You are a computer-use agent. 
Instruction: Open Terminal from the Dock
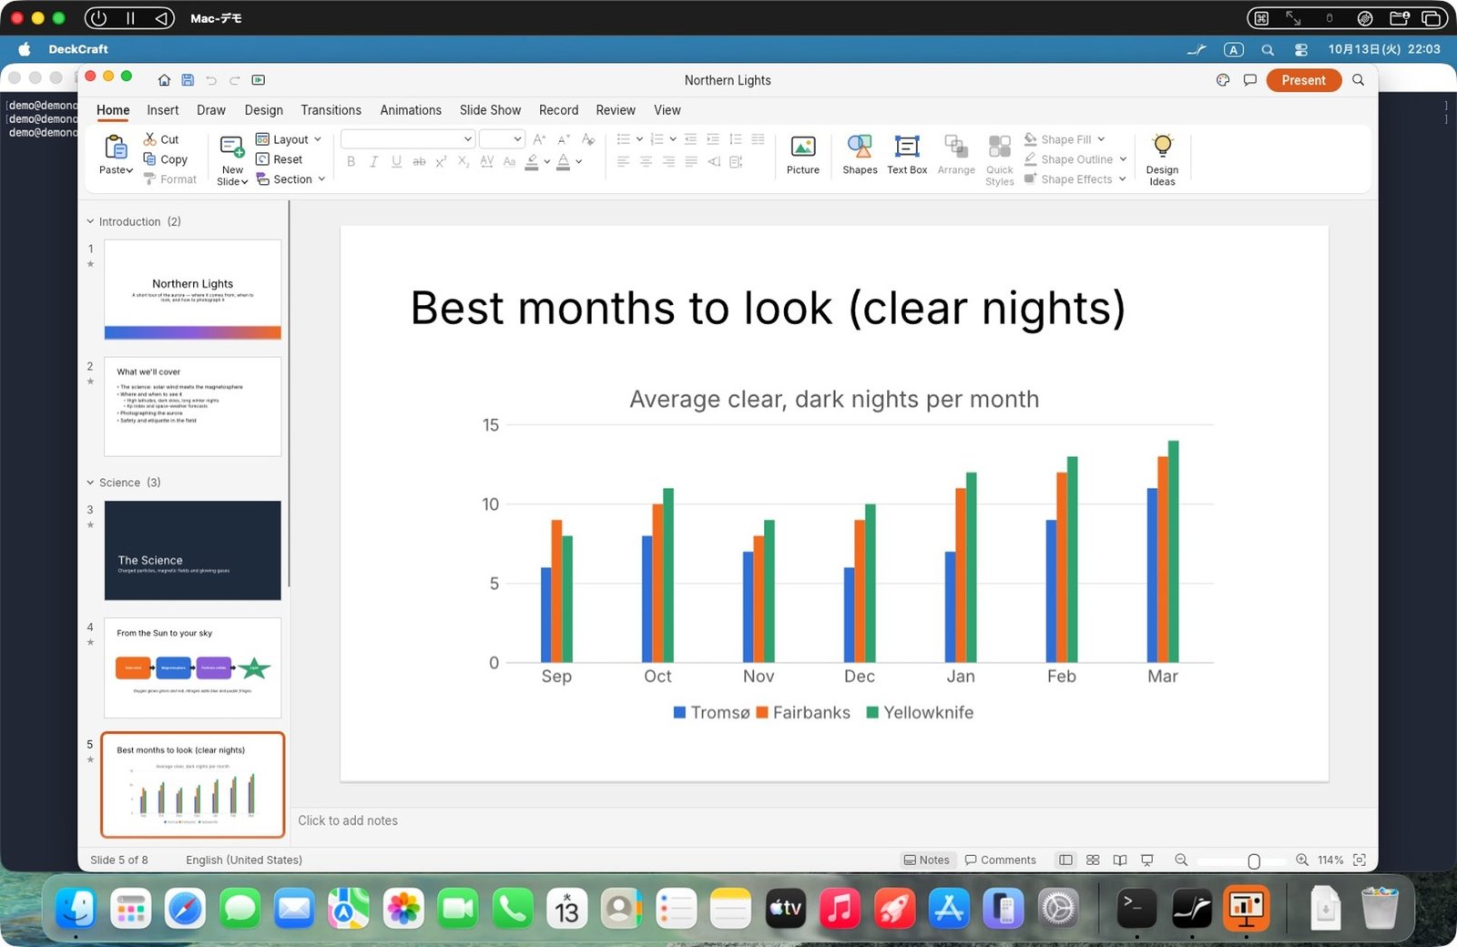coord(1136,909)
